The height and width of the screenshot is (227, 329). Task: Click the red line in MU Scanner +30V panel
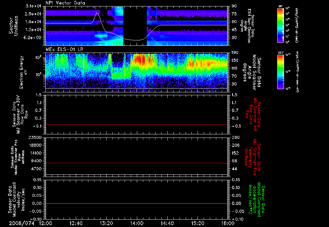pyautogui.click(x=137, y=124)
